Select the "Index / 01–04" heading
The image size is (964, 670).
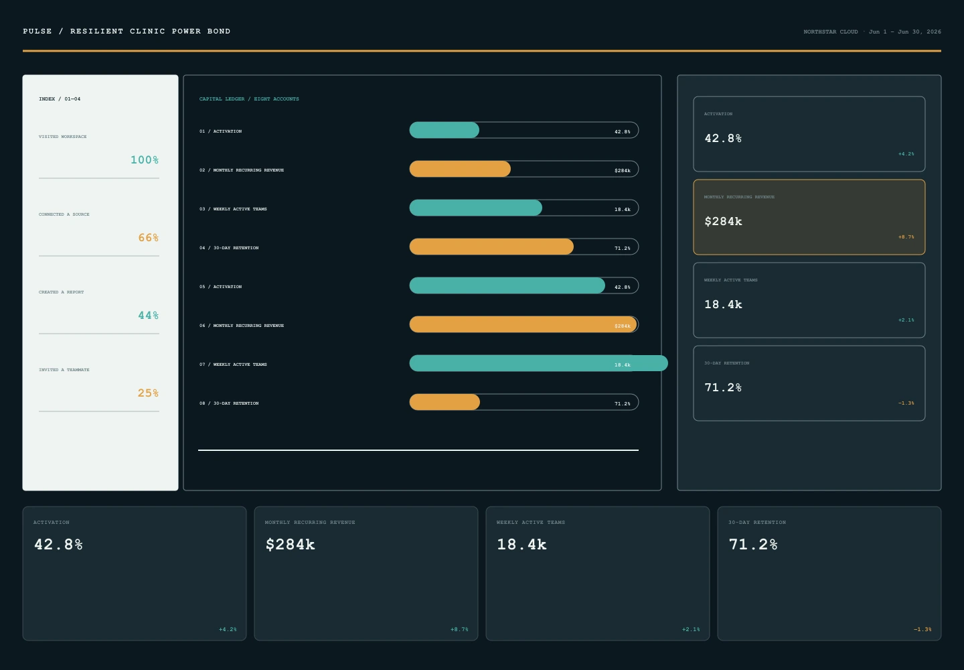[60, 99]
